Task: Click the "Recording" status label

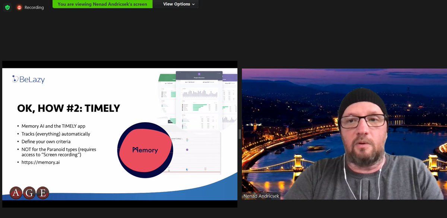Action: point(34,7)
